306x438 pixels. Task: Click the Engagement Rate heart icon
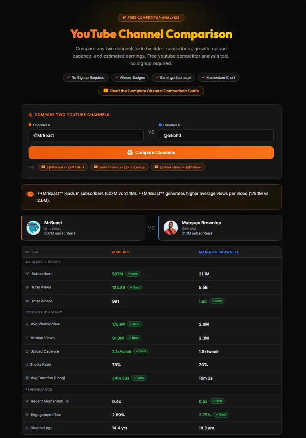tap(27, 415)
